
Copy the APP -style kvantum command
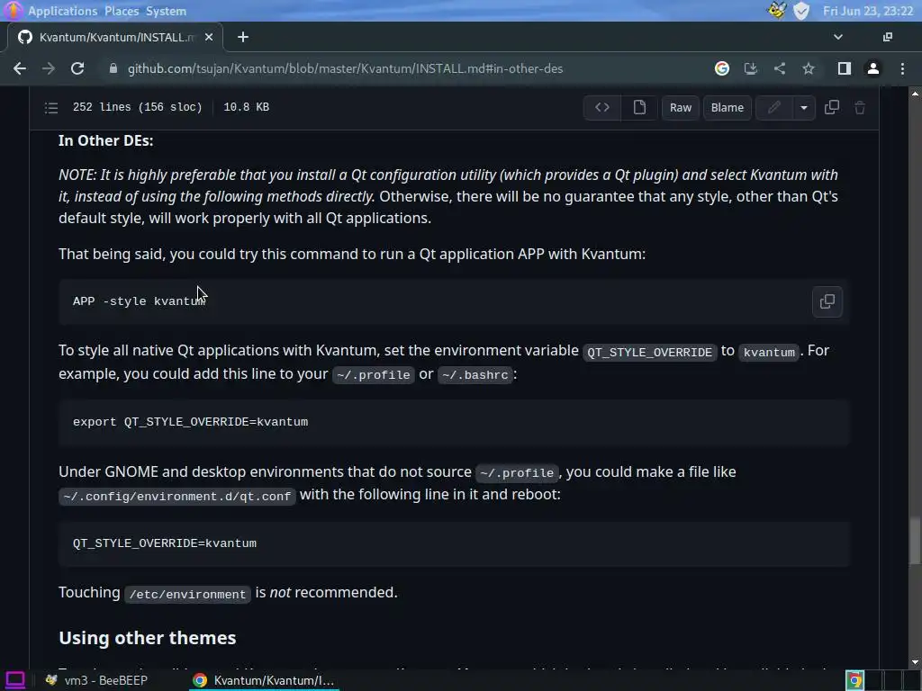[827, 301]
